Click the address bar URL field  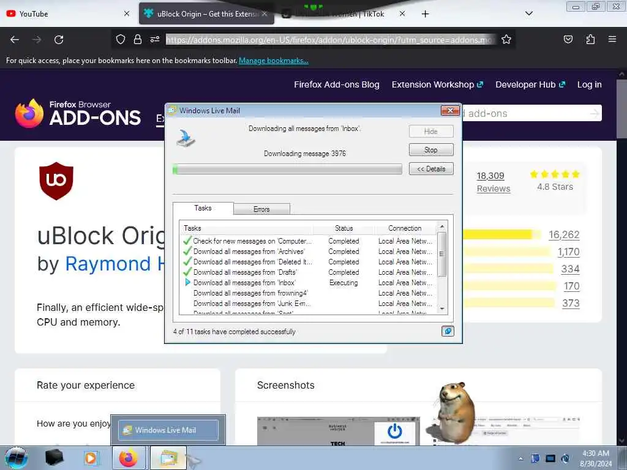coord(331,40)
